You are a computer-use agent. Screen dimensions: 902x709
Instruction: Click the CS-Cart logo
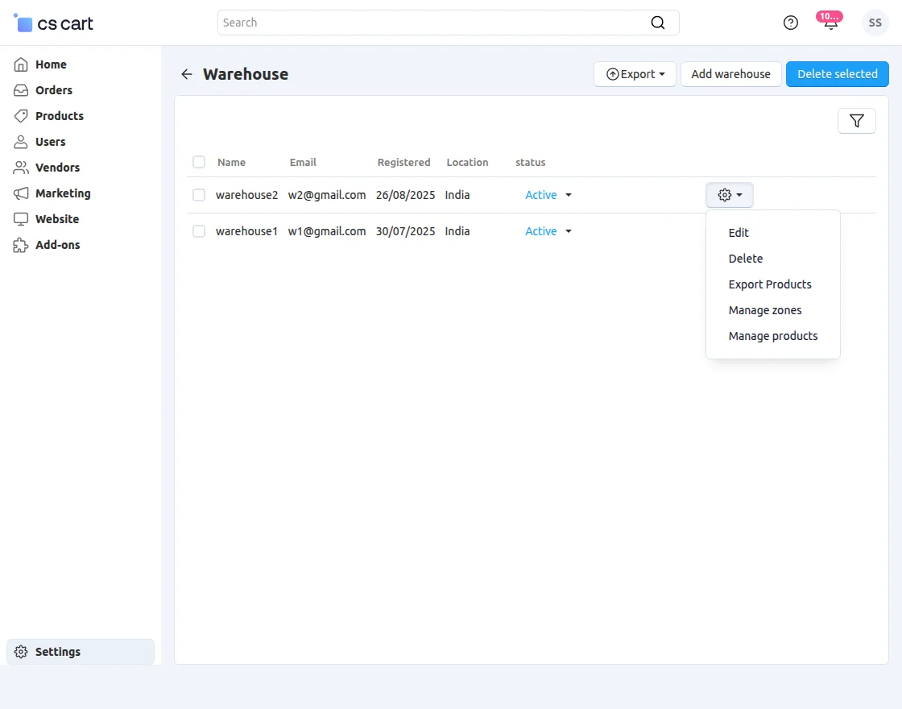coord(54,23)
